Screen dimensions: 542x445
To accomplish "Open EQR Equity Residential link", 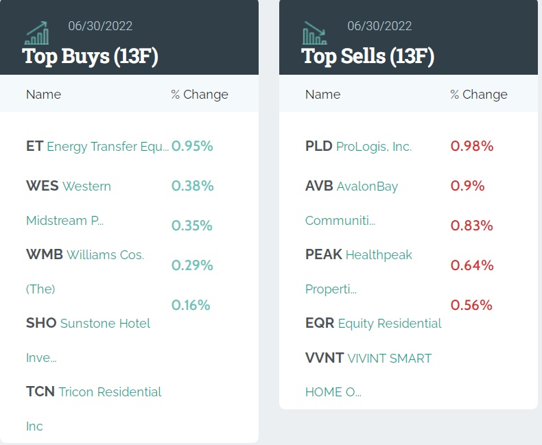I will 373,324.
